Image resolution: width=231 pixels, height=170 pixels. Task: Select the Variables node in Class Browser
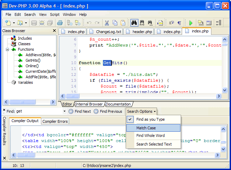pos(25,82)
